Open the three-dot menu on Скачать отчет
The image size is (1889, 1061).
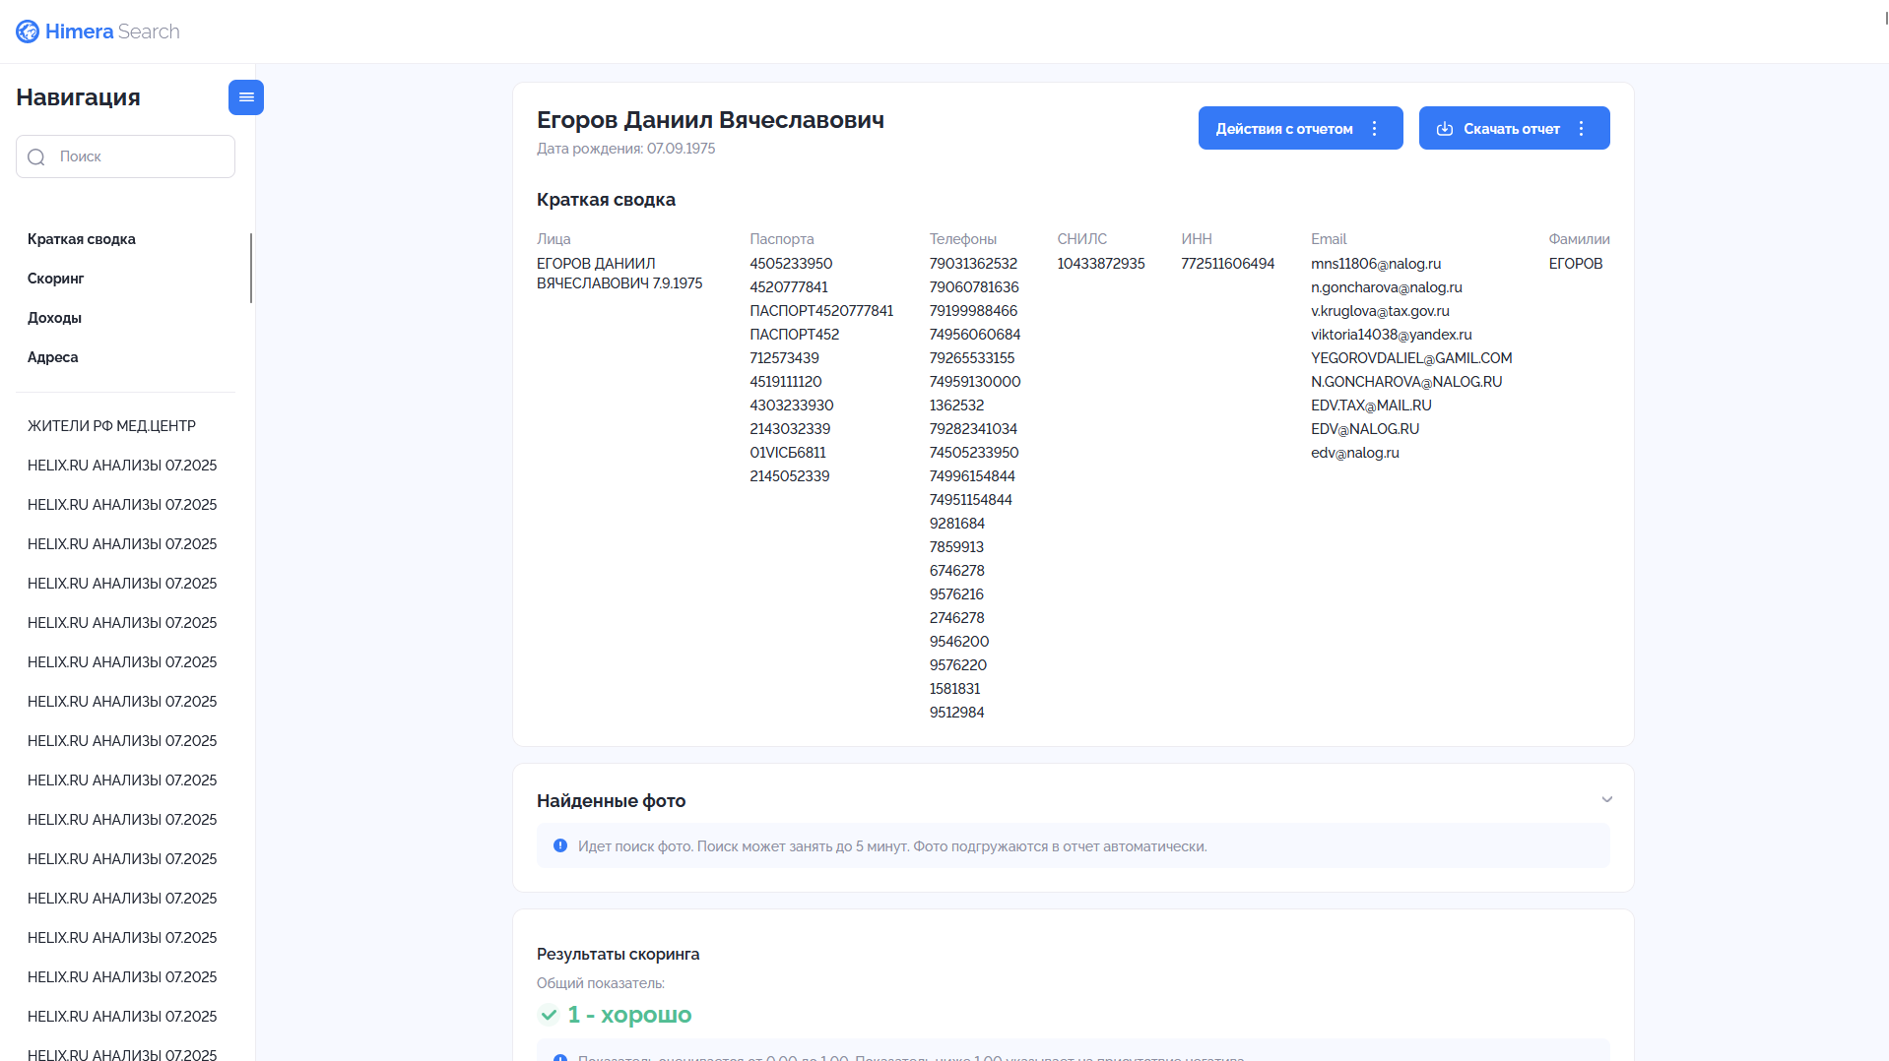point(1582,129)
